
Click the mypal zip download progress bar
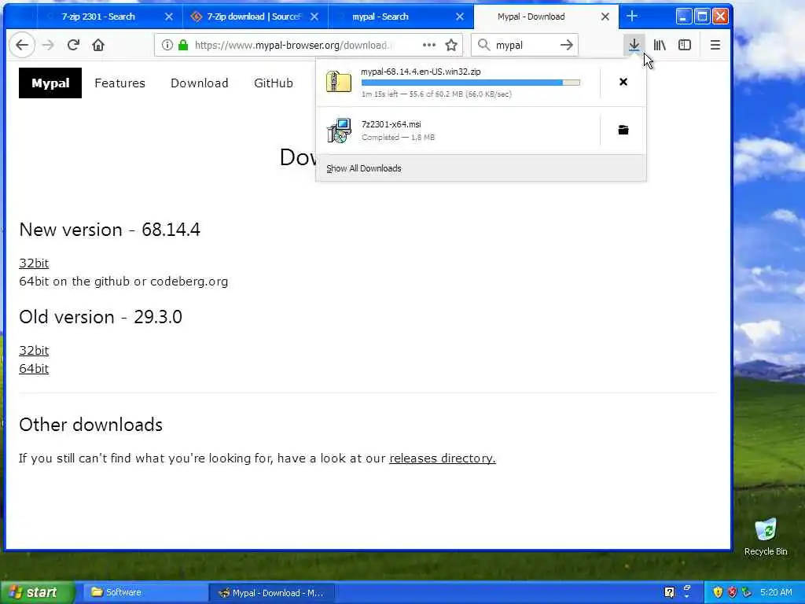tap(471, 83)
